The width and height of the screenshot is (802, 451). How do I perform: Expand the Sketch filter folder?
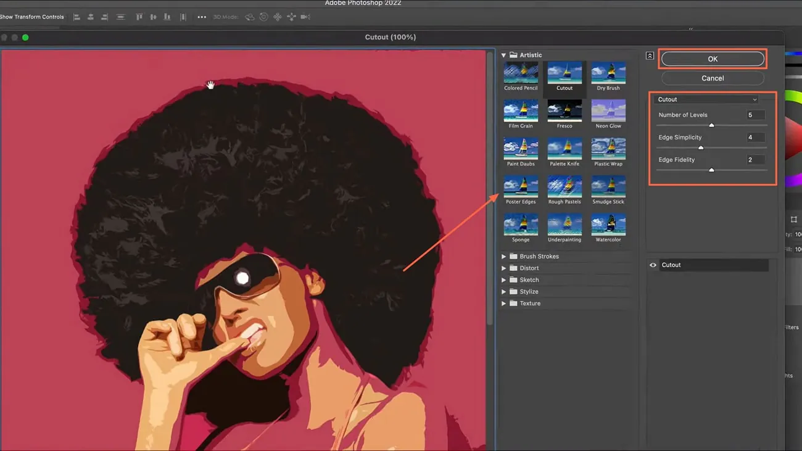pos(503,279)
